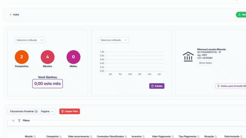Image resolution: width=246 pixels, height=138 pixels.
Task: Sort by the Incentivo column arrows
Action: [143, 136]
